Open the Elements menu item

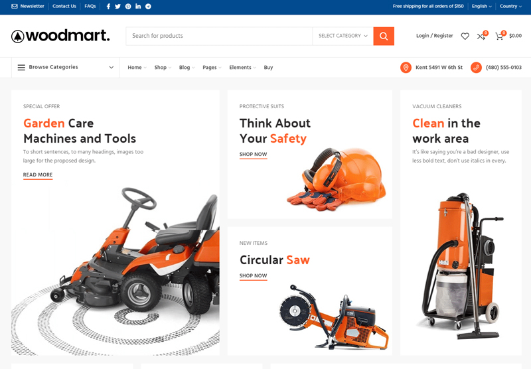coord(242,68)
